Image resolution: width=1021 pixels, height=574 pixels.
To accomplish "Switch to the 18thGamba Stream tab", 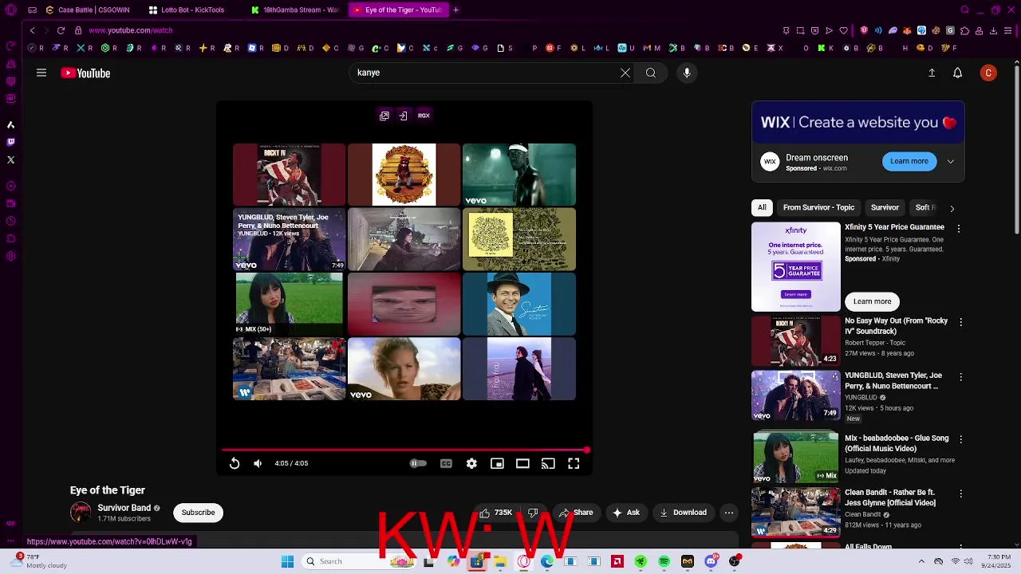I will pyautogui.click(x=295, y=10).
